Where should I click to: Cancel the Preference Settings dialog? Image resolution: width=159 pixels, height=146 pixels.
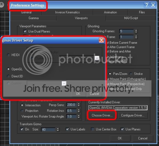[143, 138]
